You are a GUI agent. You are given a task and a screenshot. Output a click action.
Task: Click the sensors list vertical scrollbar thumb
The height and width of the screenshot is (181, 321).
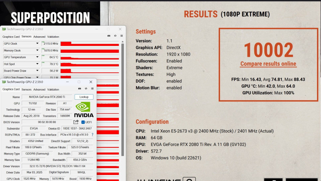click(x=122, y=100)
